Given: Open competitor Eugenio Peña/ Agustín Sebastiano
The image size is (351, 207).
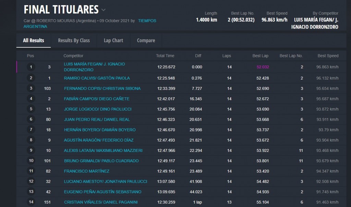Looking at the screenshot, I should (103, 192).
